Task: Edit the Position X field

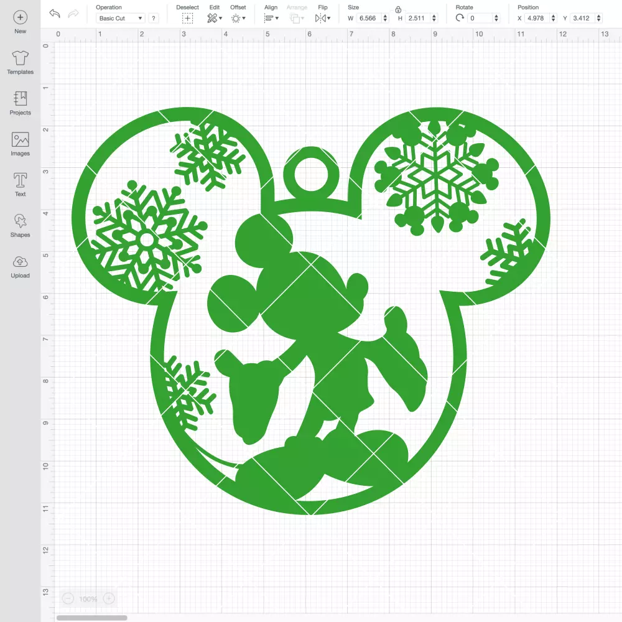Action: [537, 18]
